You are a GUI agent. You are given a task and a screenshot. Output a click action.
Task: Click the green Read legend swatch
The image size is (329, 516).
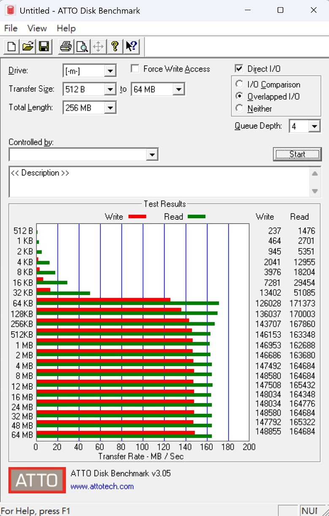point(196,216)
